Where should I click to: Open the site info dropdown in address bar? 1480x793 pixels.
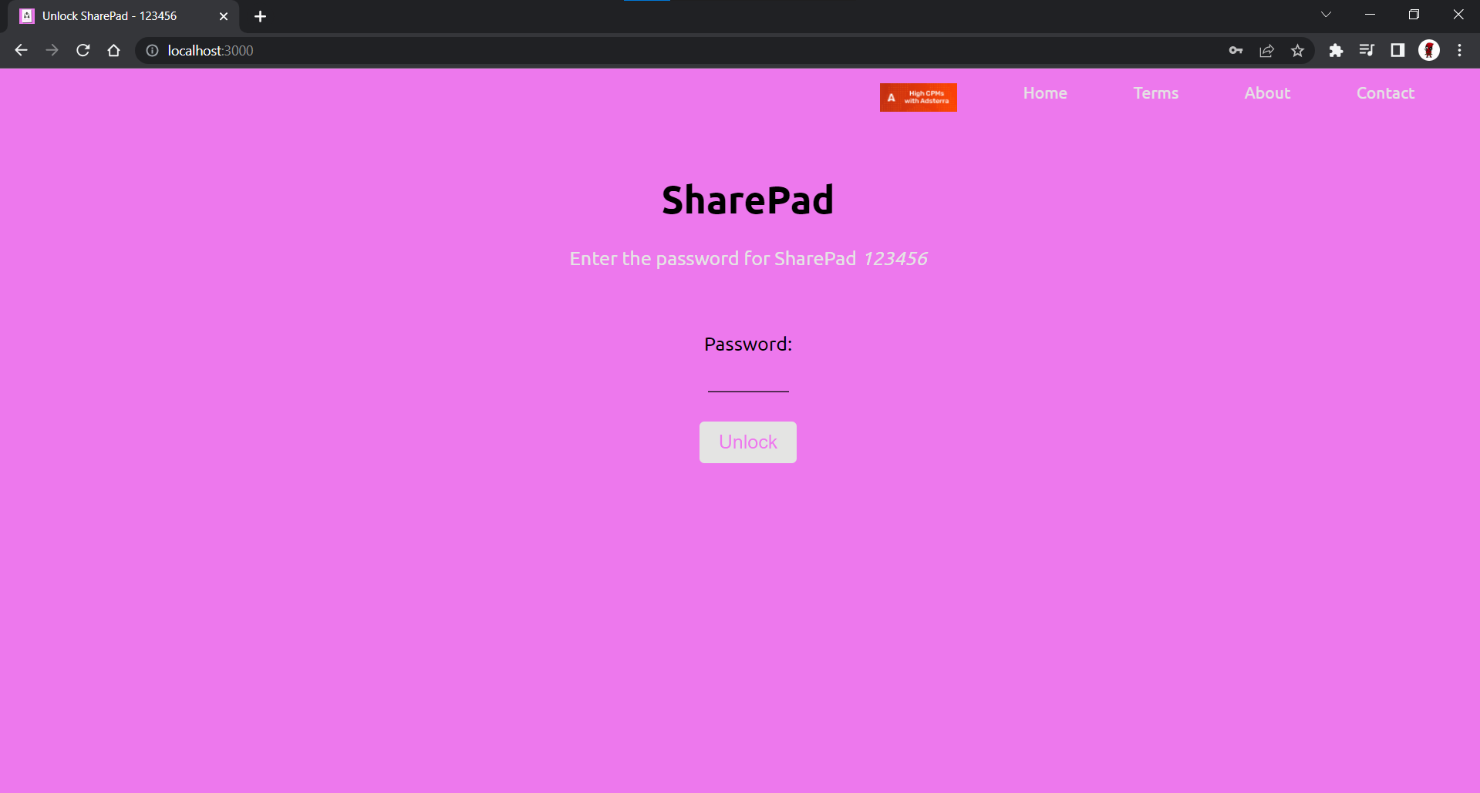[x=152, y=50]
